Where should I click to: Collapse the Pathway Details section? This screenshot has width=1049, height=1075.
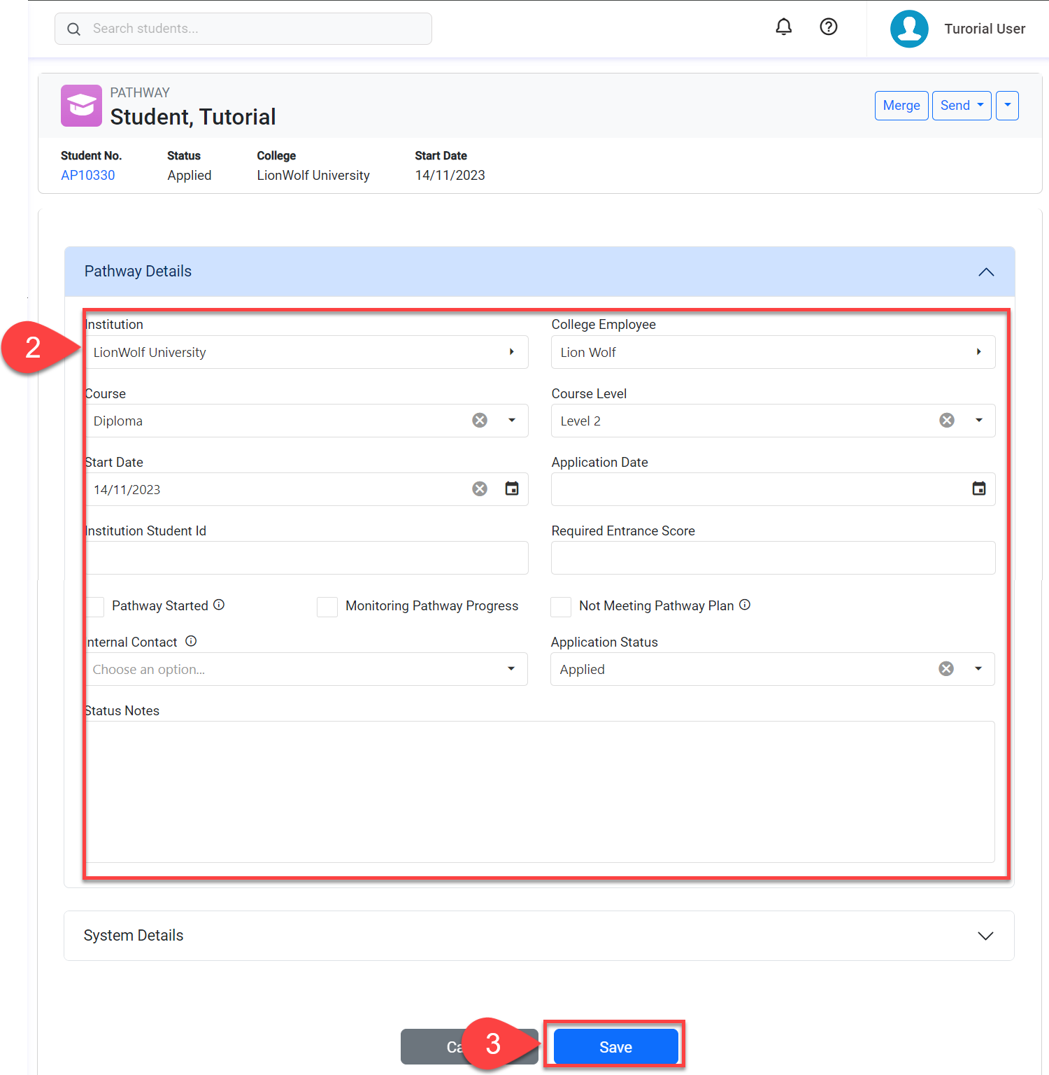pyautogui.click(x=985, y=272)
